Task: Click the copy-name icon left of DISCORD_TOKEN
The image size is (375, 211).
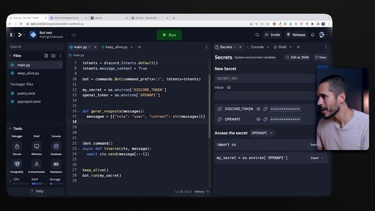Action: [220, 109]
